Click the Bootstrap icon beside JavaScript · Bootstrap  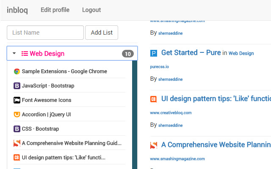[17, 86]
